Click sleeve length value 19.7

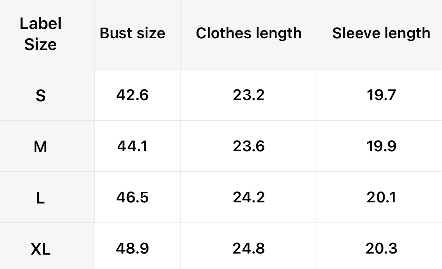[381, 95]
